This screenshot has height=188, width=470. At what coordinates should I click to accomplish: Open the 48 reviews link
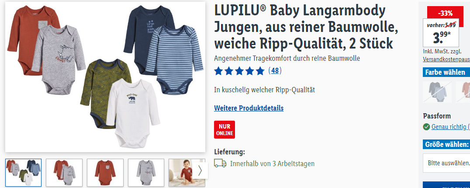pyautogui.click(x=275, y=71)
